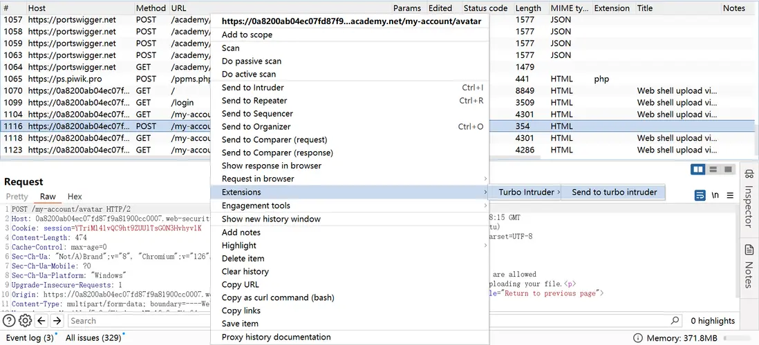
Task: Toggle show non-printable characters (\n)
Action: [715, 195]
